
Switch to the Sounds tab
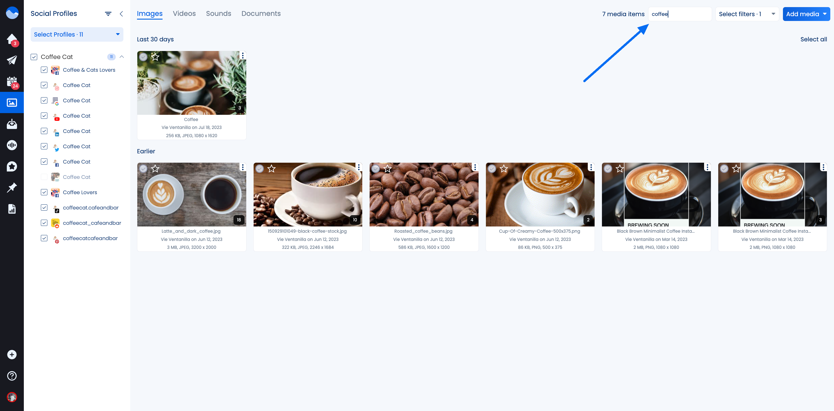pyautogui.click(x=218, y=14)
